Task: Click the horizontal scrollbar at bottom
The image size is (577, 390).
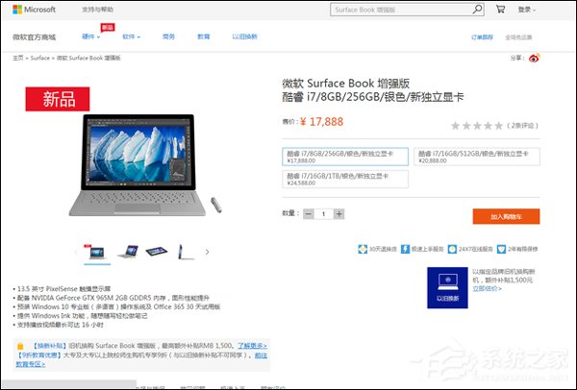Action: tap(69, 383)
